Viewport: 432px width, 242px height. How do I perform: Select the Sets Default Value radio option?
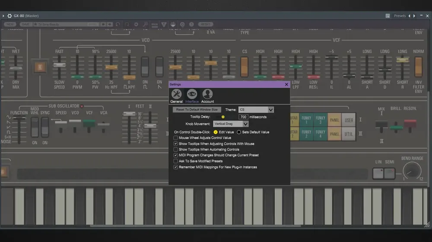click(x=239, y=132)
